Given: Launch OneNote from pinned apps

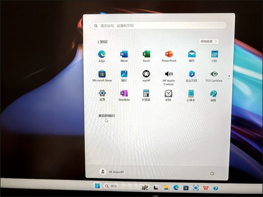Looking at the screenshot, I should click(124, 95).
